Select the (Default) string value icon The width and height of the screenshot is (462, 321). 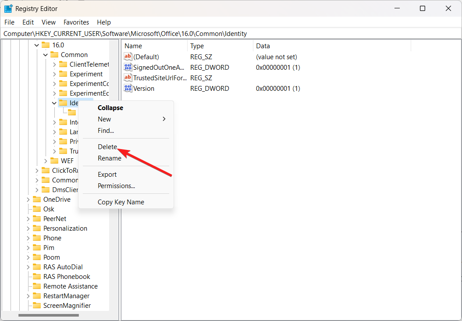coord(128,57)
